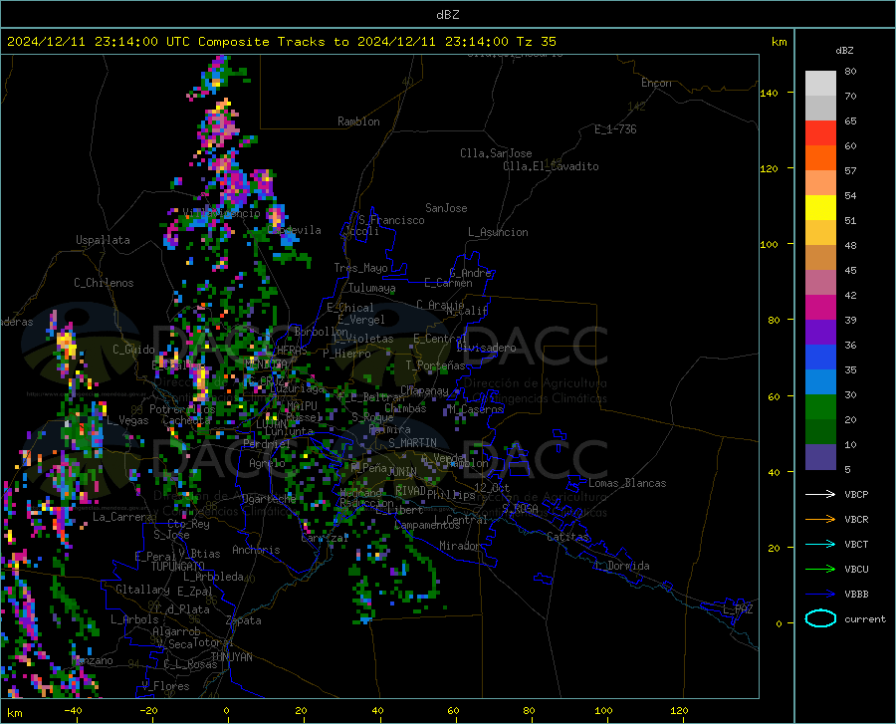This screenshot has height=724, width=896.
Task: Click the 'Uspallata' map label
Action: 103,240
